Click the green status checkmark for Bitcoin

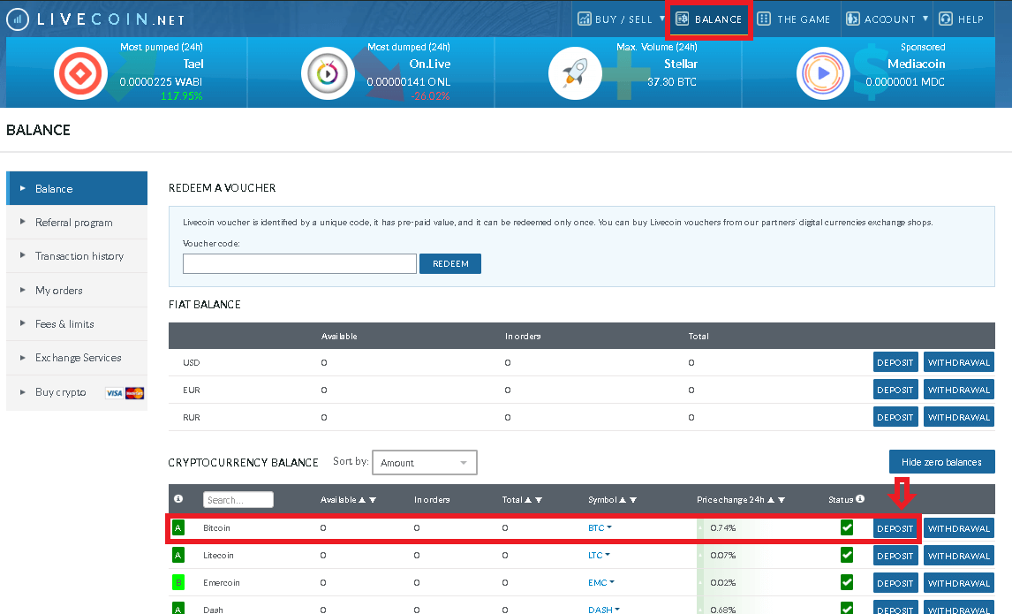pos(847,527)
